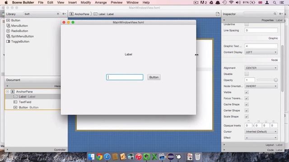The image size is (289, 162).
Task: Open the Insert menu
Action: (72, 3)
